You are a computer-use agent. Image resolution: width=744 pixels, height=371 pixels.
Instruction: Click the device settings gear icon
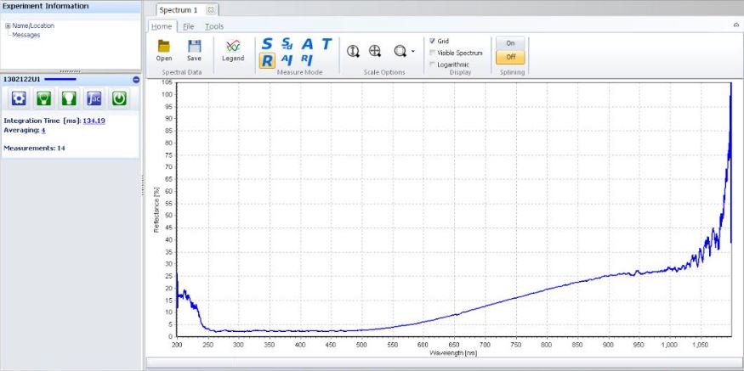point(19,98)
